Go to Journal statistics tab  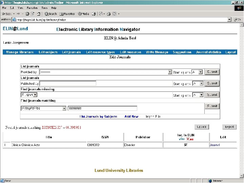[x=208, y=52]
